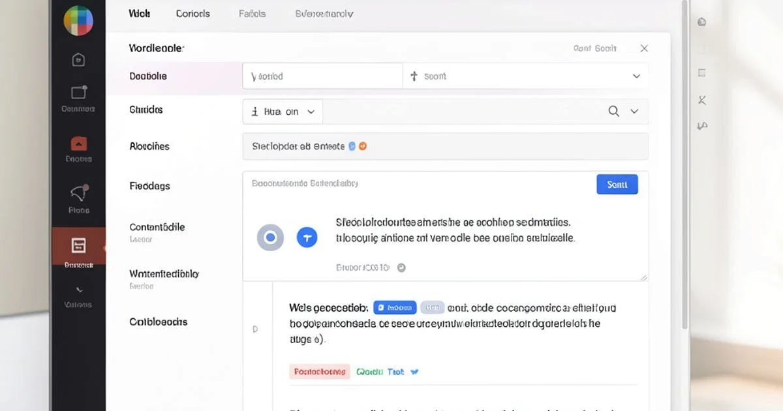Switch to the first tab in the top navigation
Screen dimensions: 783x411
(x=138, y=13)
